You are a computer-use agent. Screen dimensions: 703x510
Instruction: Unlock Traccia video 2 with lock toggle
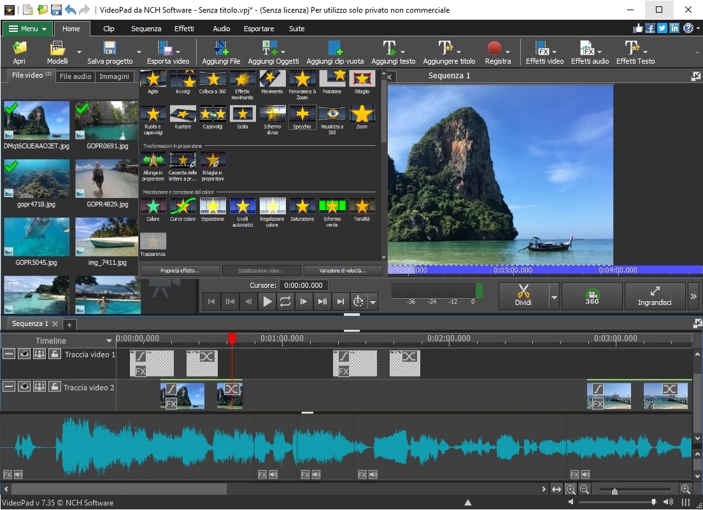coord(54,386)
